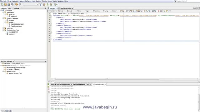The width and height of the screenshot is (200, 112).
Task: Click the Clean and Build Project icon
Action: 44,4
